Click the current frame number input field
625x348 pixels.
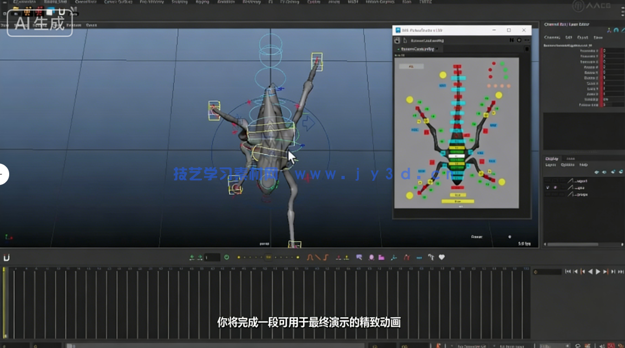(x=212, y=258)
